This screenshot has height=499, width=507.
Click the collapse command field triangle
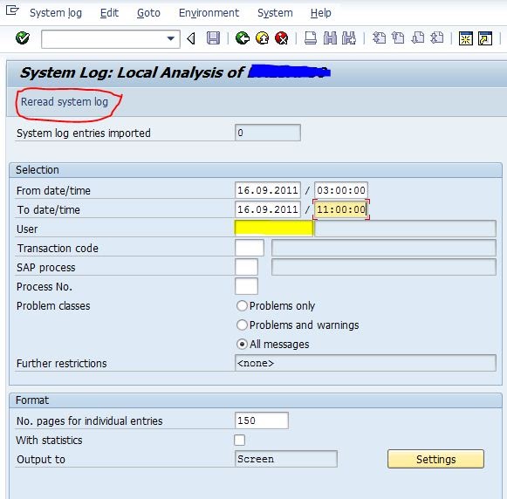(x=191, y=38)
